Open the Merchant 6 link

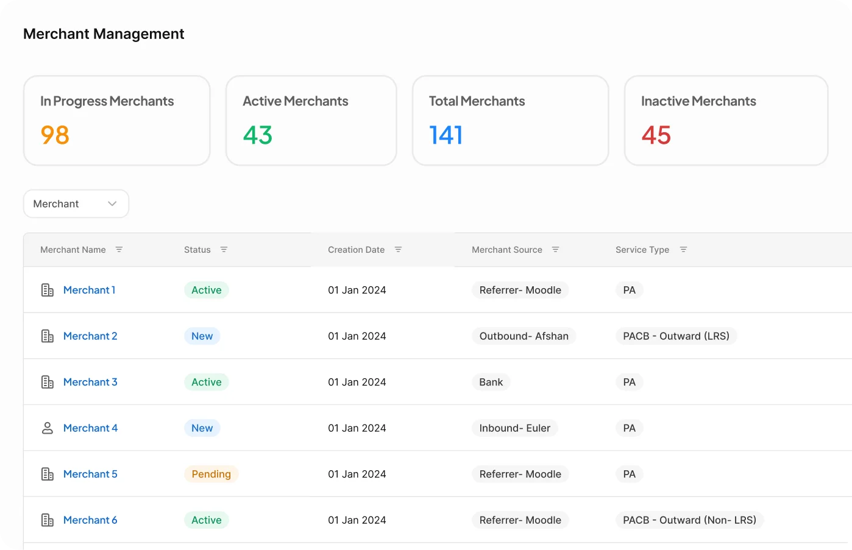point(90,520)
